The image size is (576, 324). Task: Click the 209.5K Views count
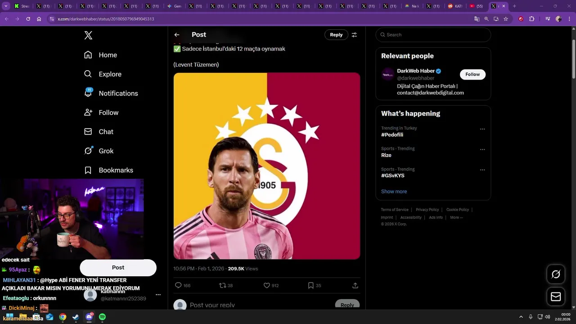(x=243, y=269)
